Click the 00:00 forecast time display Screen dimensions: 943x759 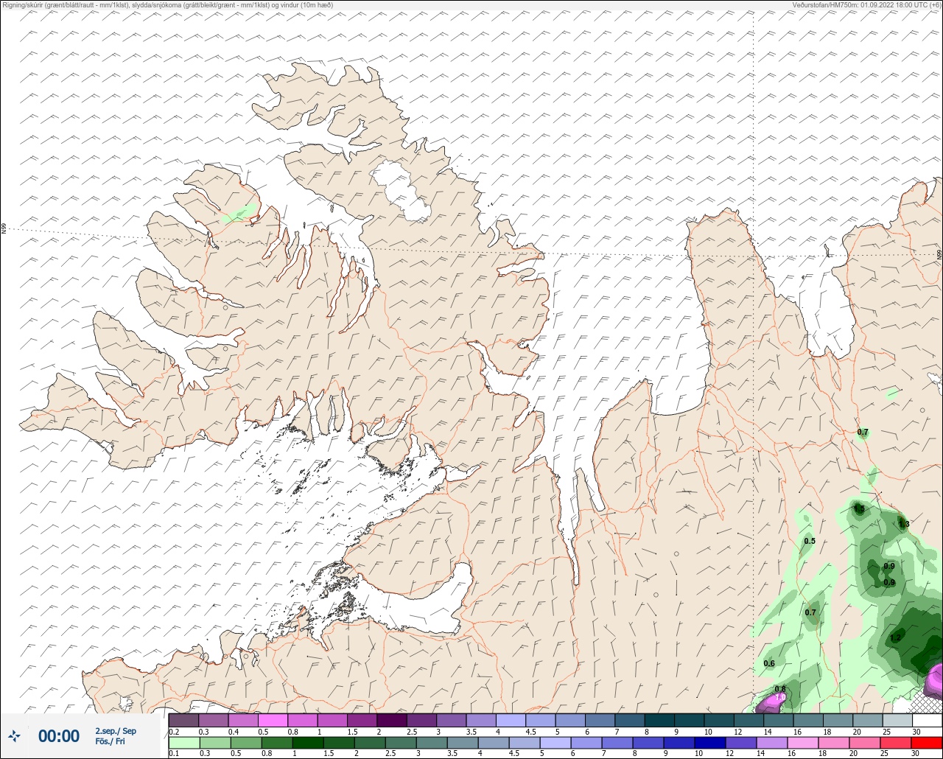click(59, 736)
